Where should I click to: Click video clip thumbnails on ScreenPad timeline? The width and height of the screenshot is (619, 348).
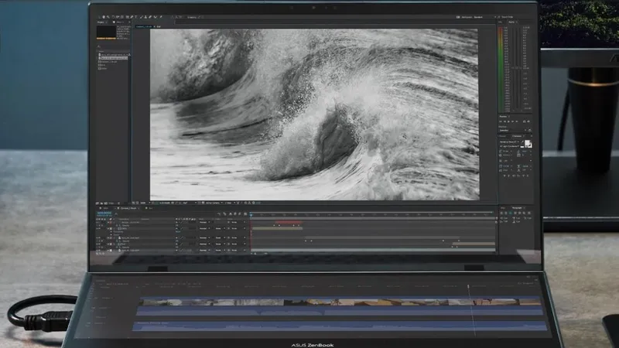(x=340, y=302)
